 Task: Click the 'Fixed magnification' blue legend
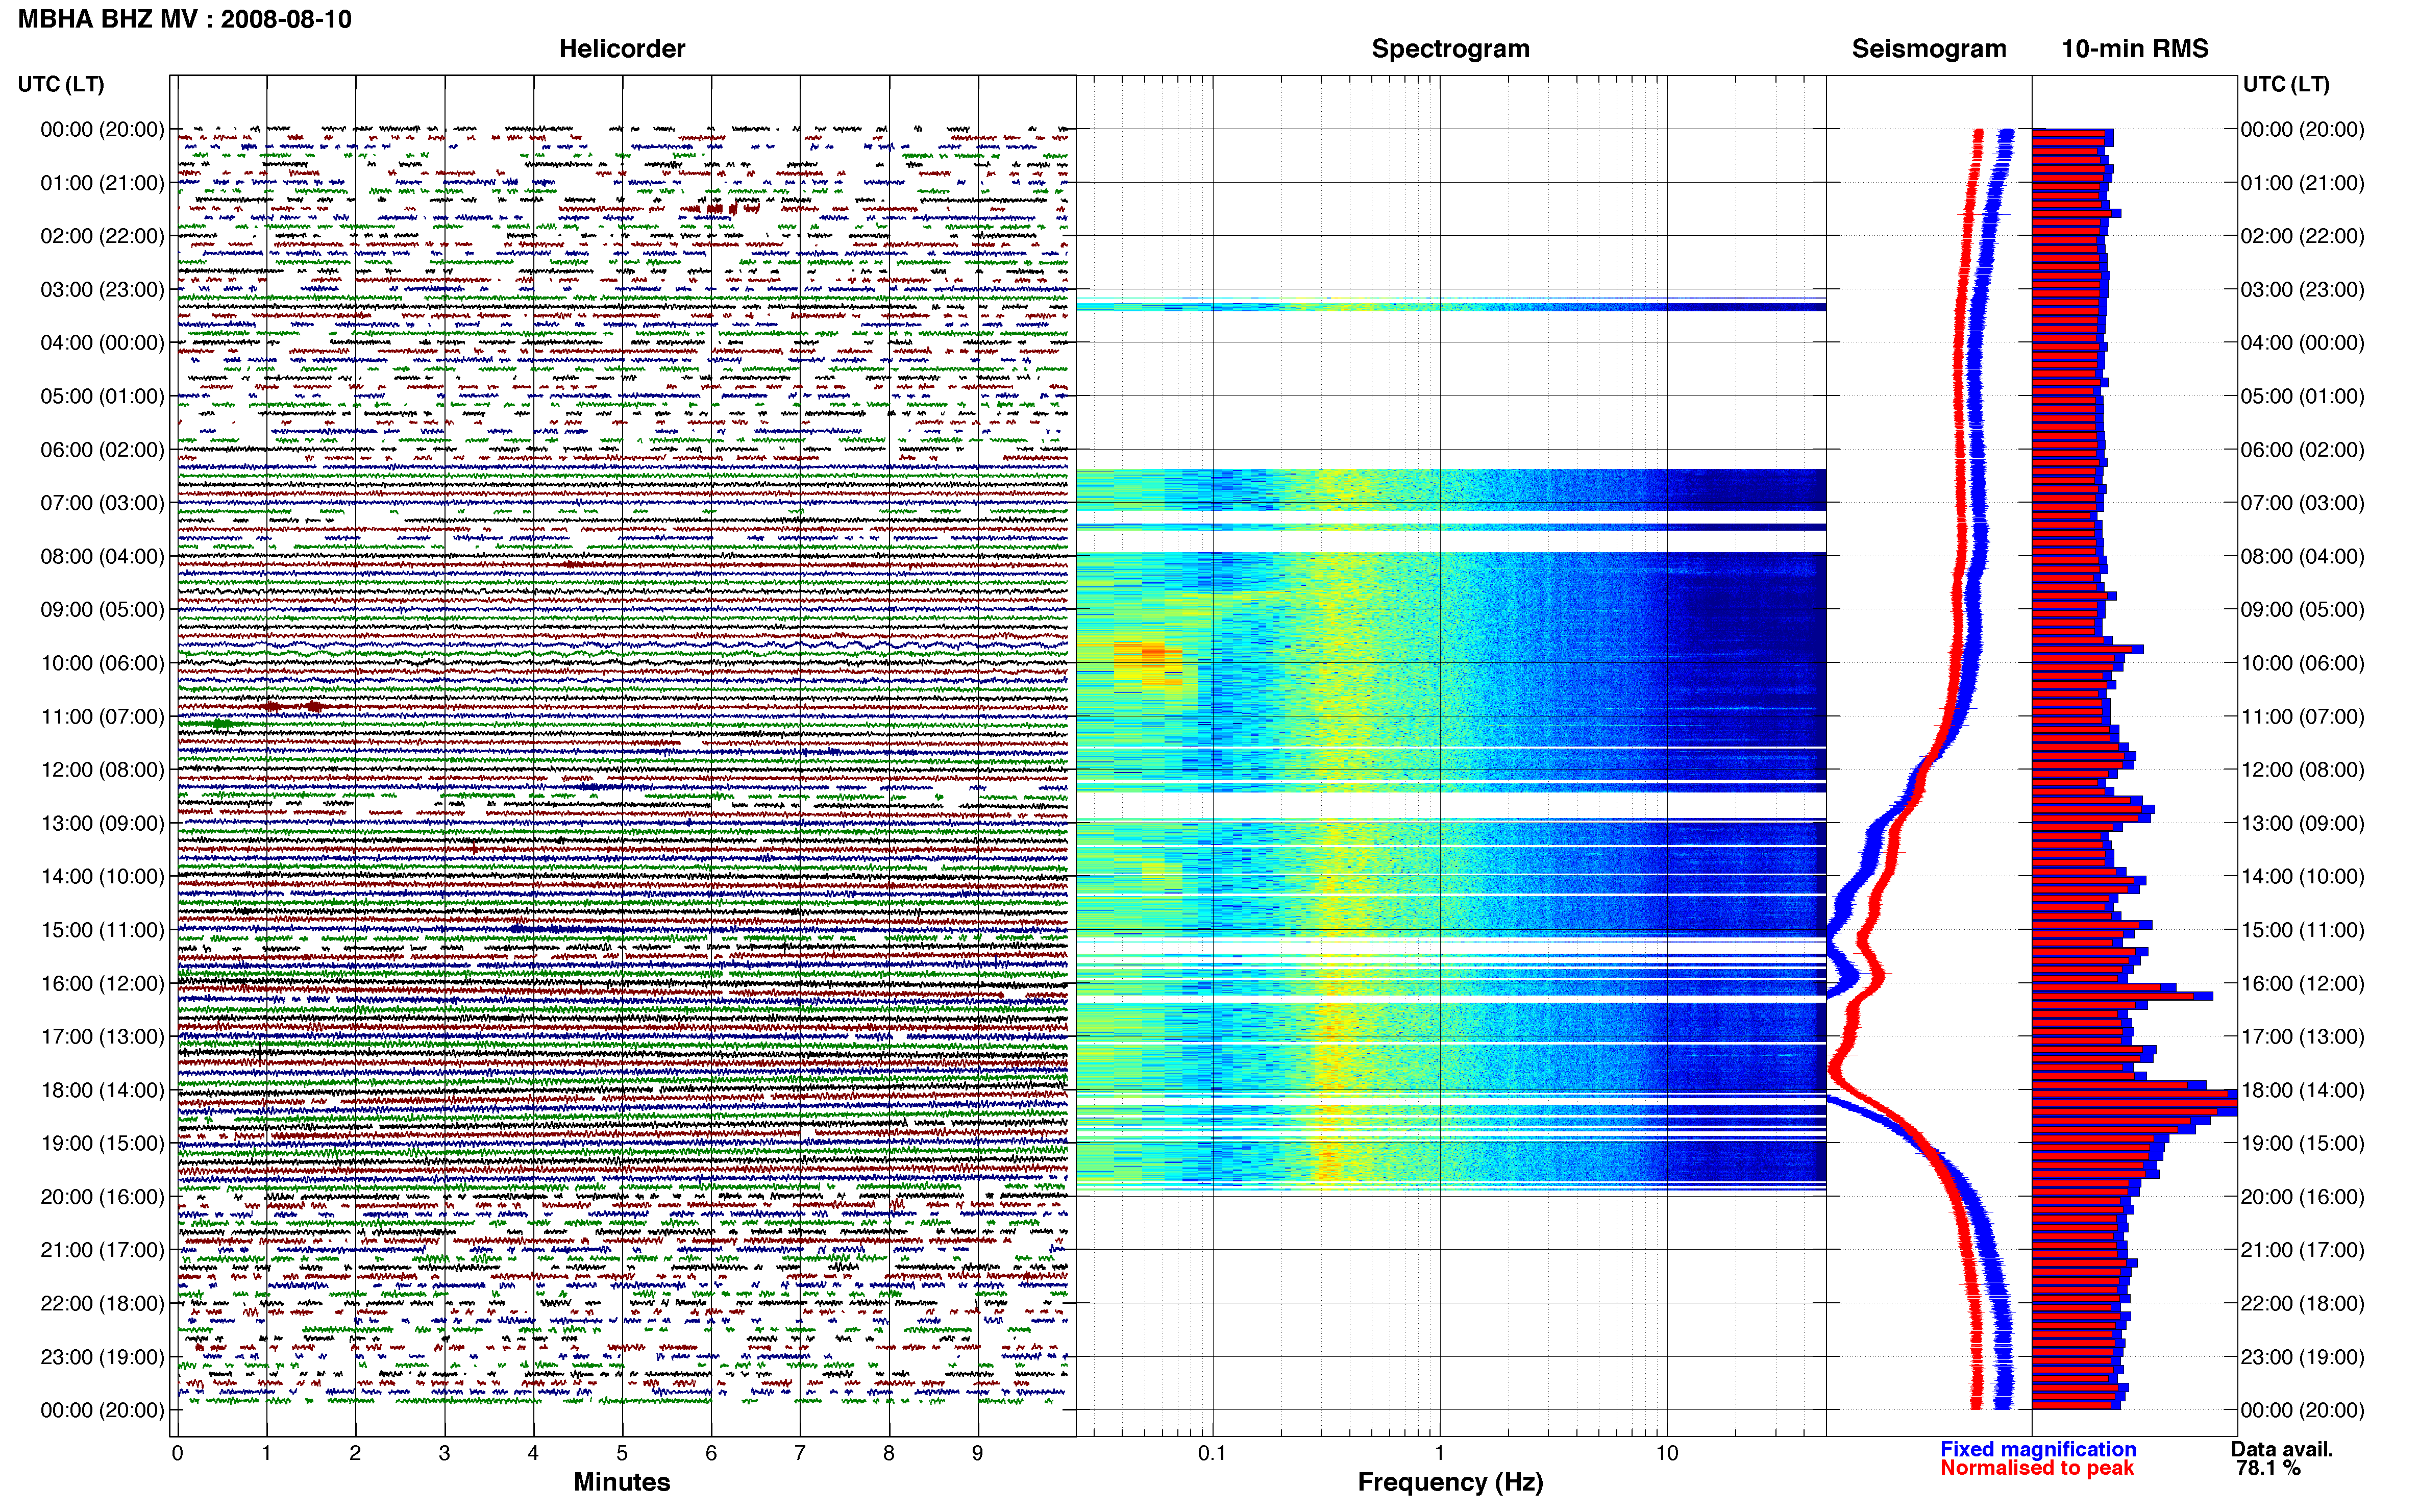tap(2038, 1449)
